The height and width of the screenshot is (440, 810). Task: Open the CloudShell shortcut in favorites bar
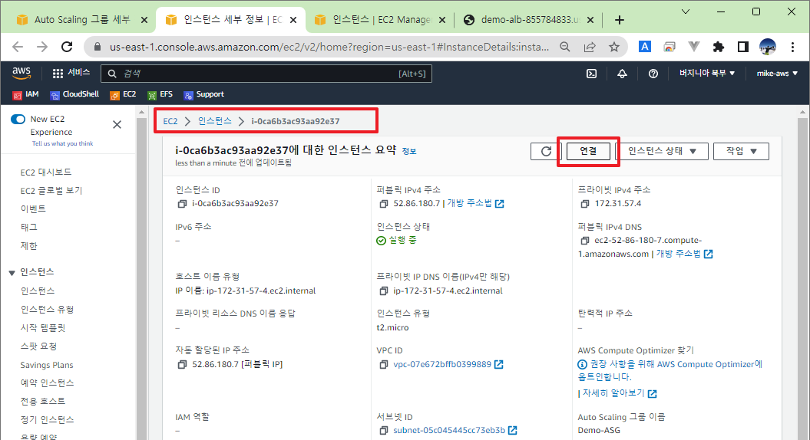[74, 94]
